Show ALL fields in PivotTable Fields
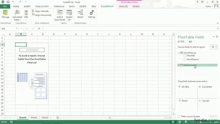220x124 pixels. pos(190,42)
